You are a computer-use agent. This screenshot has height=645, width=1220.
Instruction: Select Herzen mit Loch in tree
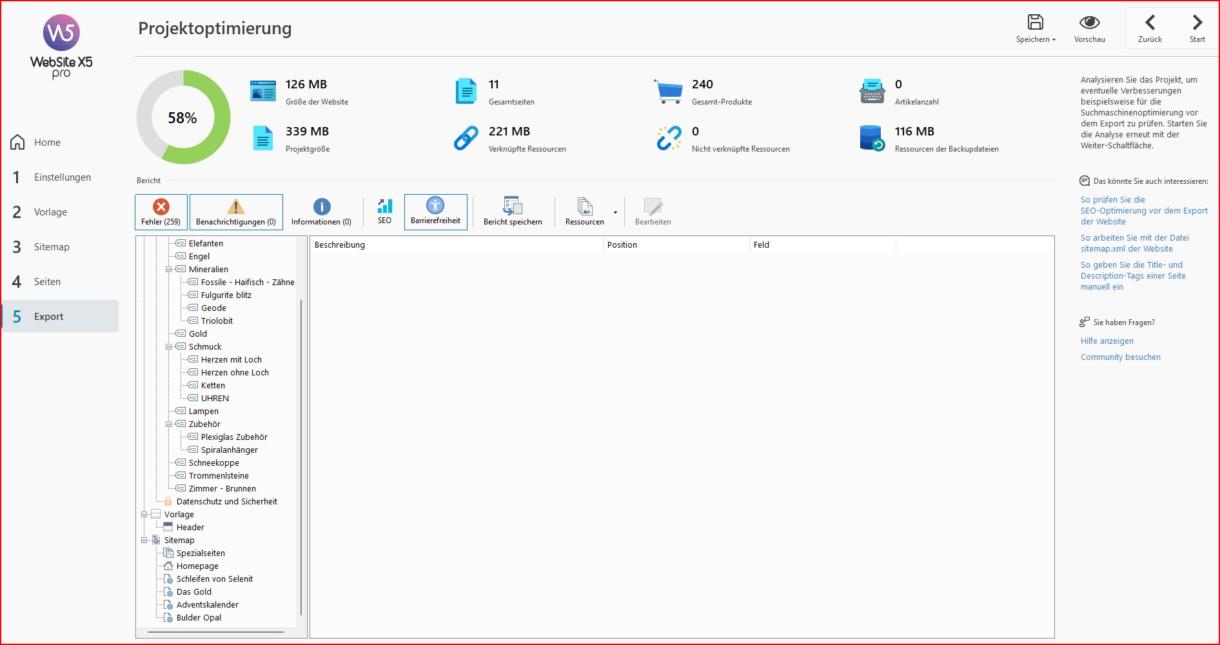point(231,360)
